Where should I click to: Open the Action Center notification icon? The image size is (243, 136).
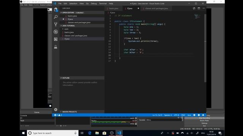click(220, 133)
